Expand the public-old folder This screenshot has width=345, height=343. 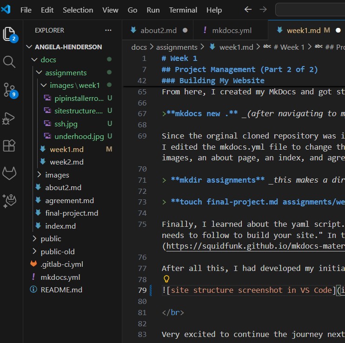point(58,252)
